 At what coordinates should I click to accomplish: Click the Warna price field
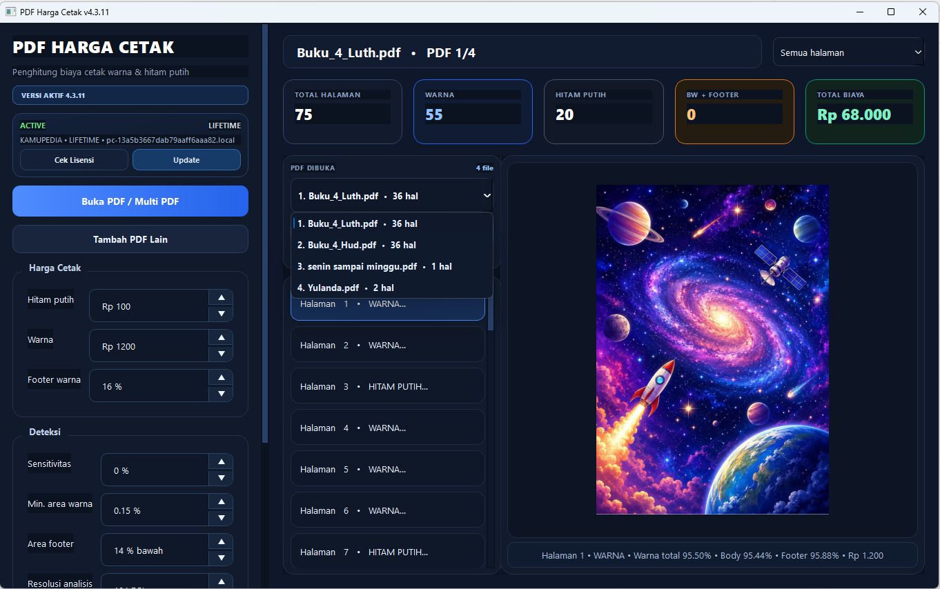click(149, 346)
